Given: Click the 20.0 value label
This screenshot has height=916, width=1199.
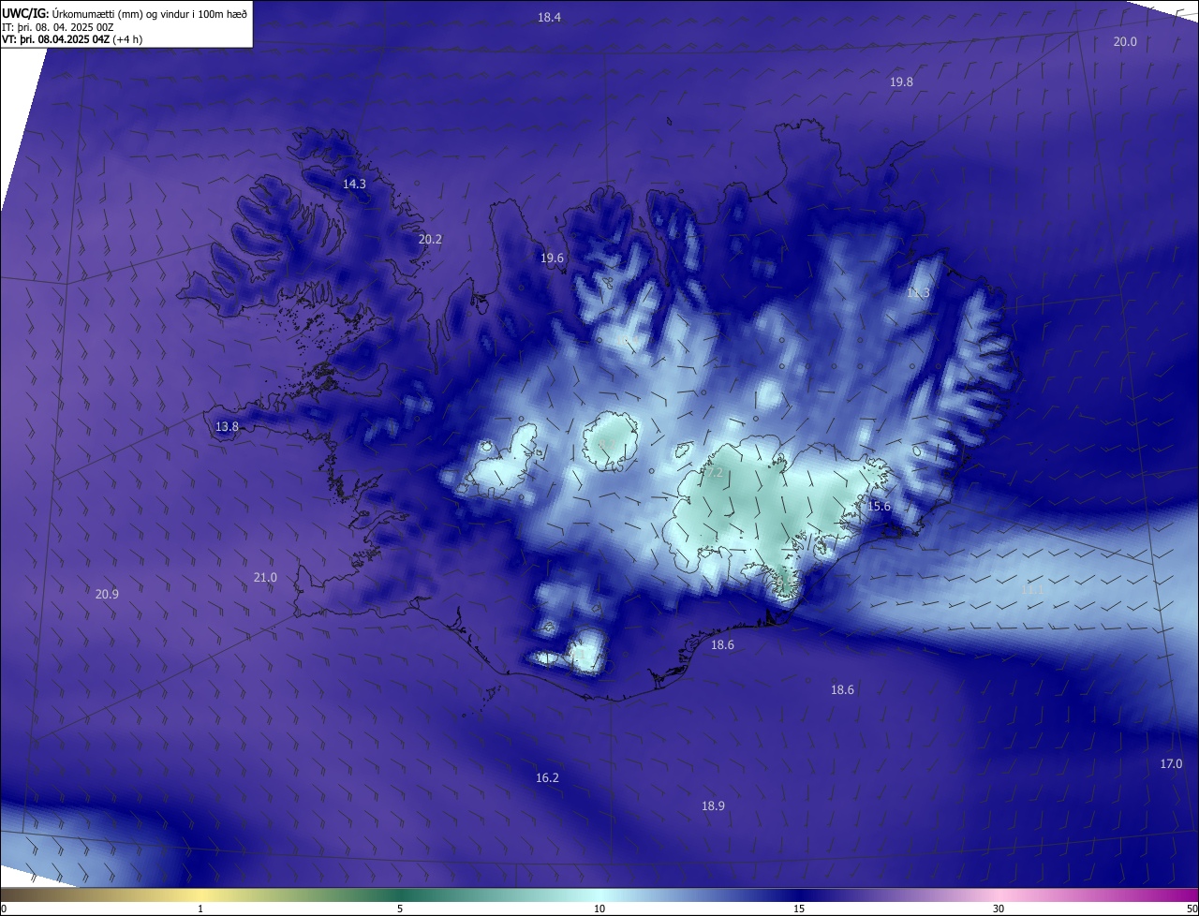Looking at the screenshot, I should (1125, 41).
